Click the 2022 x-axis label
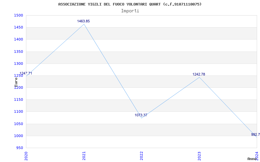This screenshot has width=260, height=162. point(141,156)
